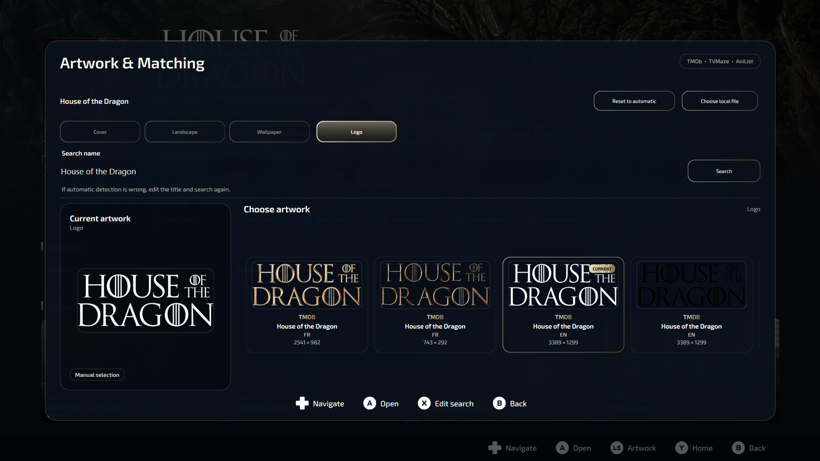Screen dimensions: 820x461
Task: Click the Navigate D-pad icon in the dialog
Action: click(x=302, y=403)
